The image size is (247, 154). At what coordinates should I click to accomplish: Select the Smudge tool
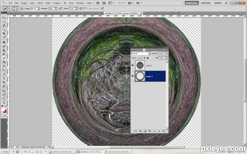4,66
